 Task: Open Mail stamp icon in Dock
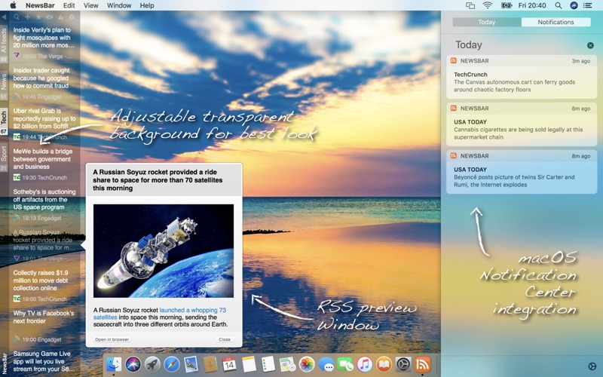[x=191, y=364]
